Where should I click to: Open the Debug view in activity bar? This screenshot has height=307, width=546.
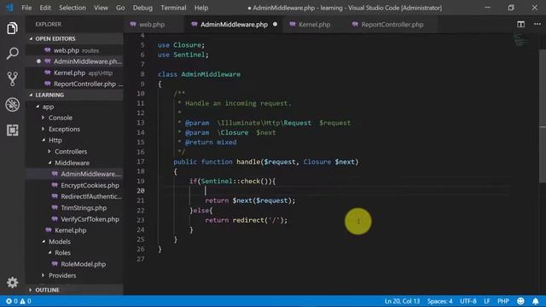tap(12, 104)
